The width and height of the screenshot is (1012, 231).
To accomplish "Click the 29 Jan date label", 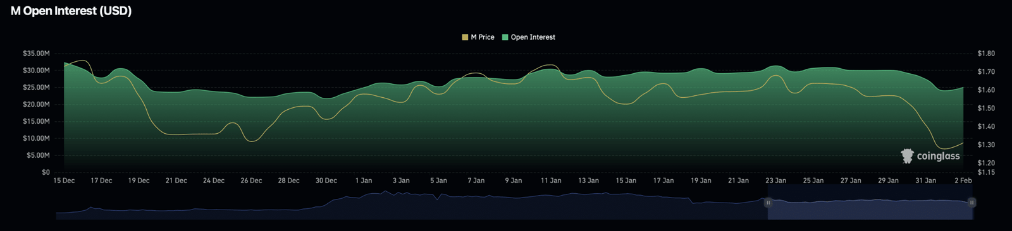I will (x=888, y=181).
